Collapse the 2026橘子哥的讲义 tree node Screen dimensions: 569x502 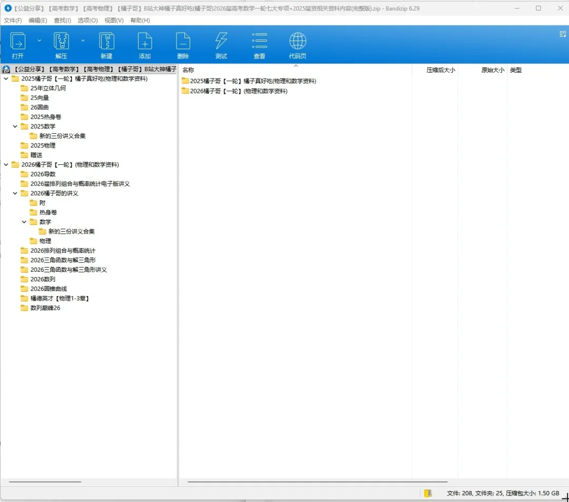15,193
